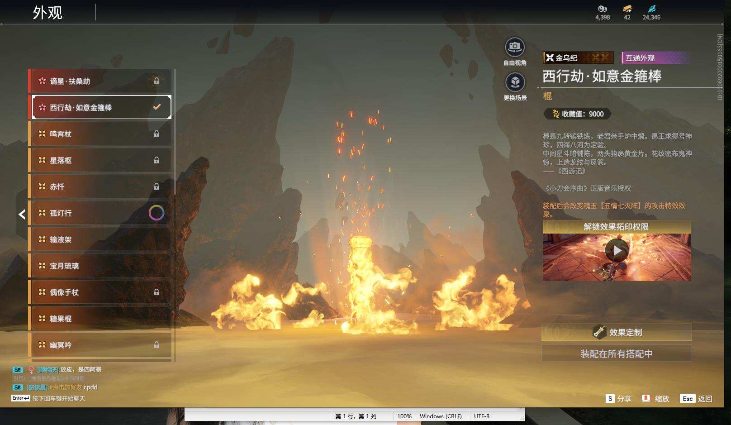
Task: Click the 缩放 zoom control
Action: 655,399
